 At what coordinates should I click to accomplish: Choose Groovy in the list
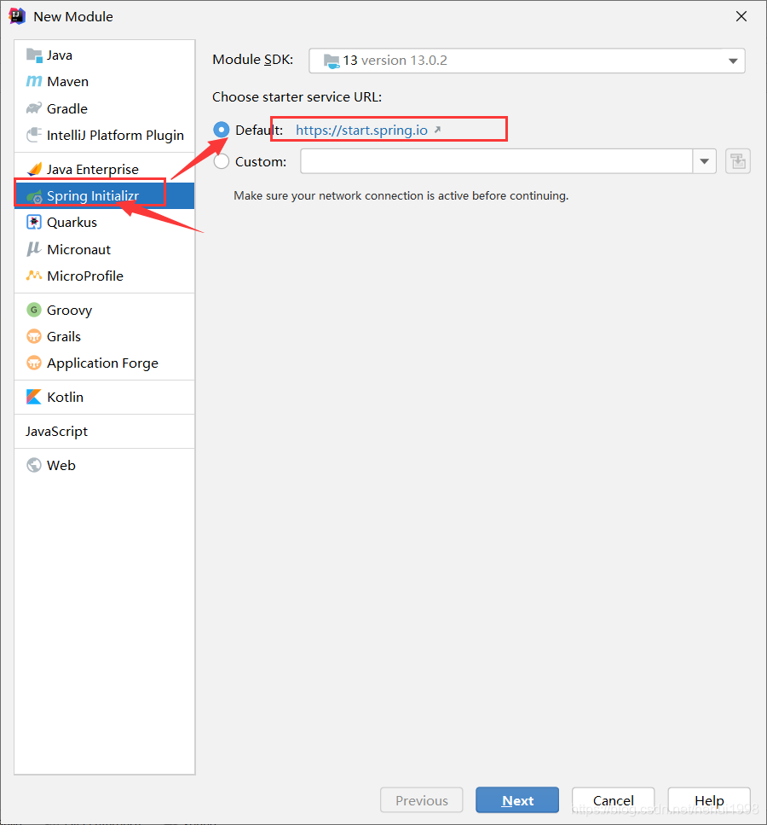pos(105,310)
